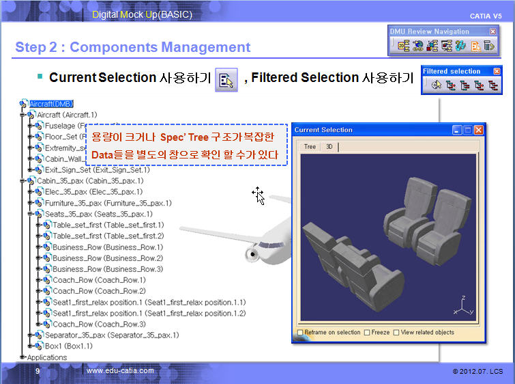The image size is (515, 384).
Task: Close the Filtered selection toolbar
Action: coord(497,71)
